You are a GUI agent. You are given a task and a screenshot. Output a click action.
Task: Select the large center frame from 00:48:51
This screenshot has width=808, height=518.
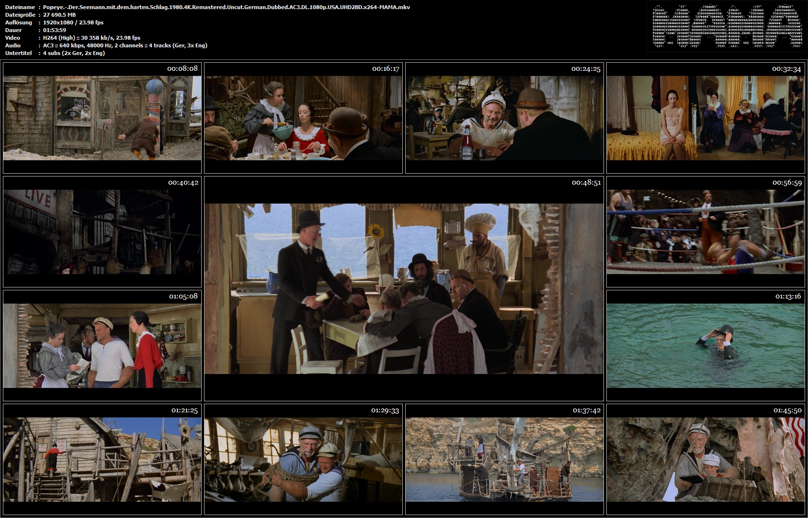point(404,288)
